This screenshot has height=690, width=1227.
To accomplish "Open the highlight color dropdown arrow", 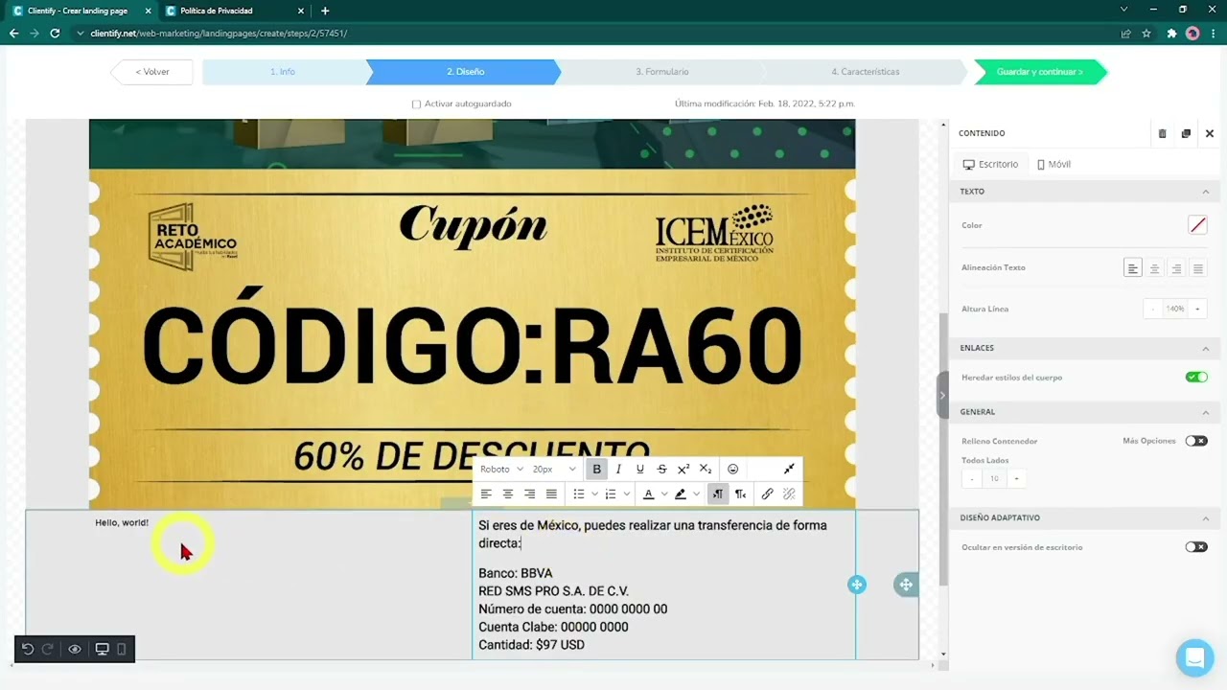I will 696,494.
